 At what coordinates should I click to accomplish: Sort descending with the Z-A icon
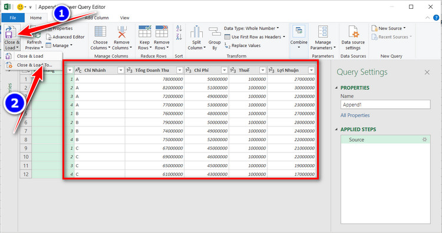pos(179,36)
